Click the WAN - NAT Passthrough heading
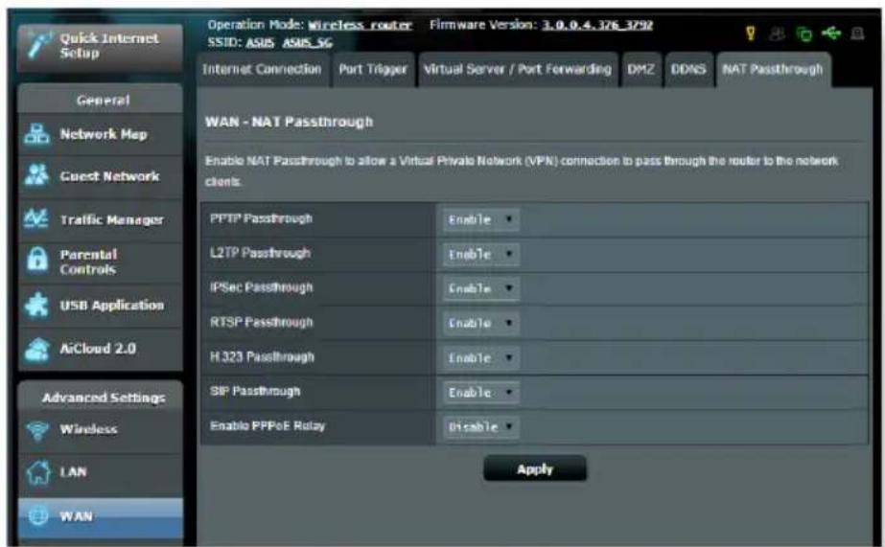The width and height of the screenshot is (885, 547). [x=289, y=122]
